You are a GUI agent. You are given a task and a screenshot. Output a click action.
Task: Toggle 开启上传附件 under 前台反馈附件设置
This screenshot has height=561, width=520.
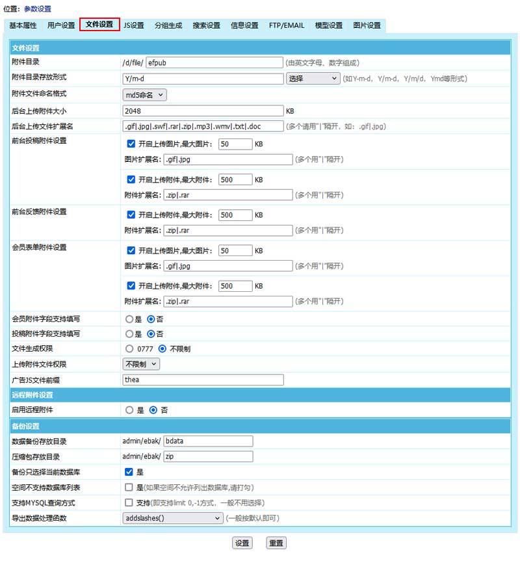pos(131,215)
